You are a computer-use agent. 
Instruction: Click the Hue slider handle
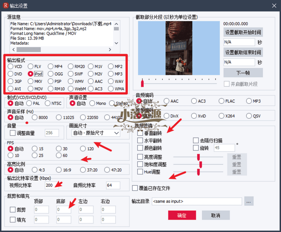198,172
